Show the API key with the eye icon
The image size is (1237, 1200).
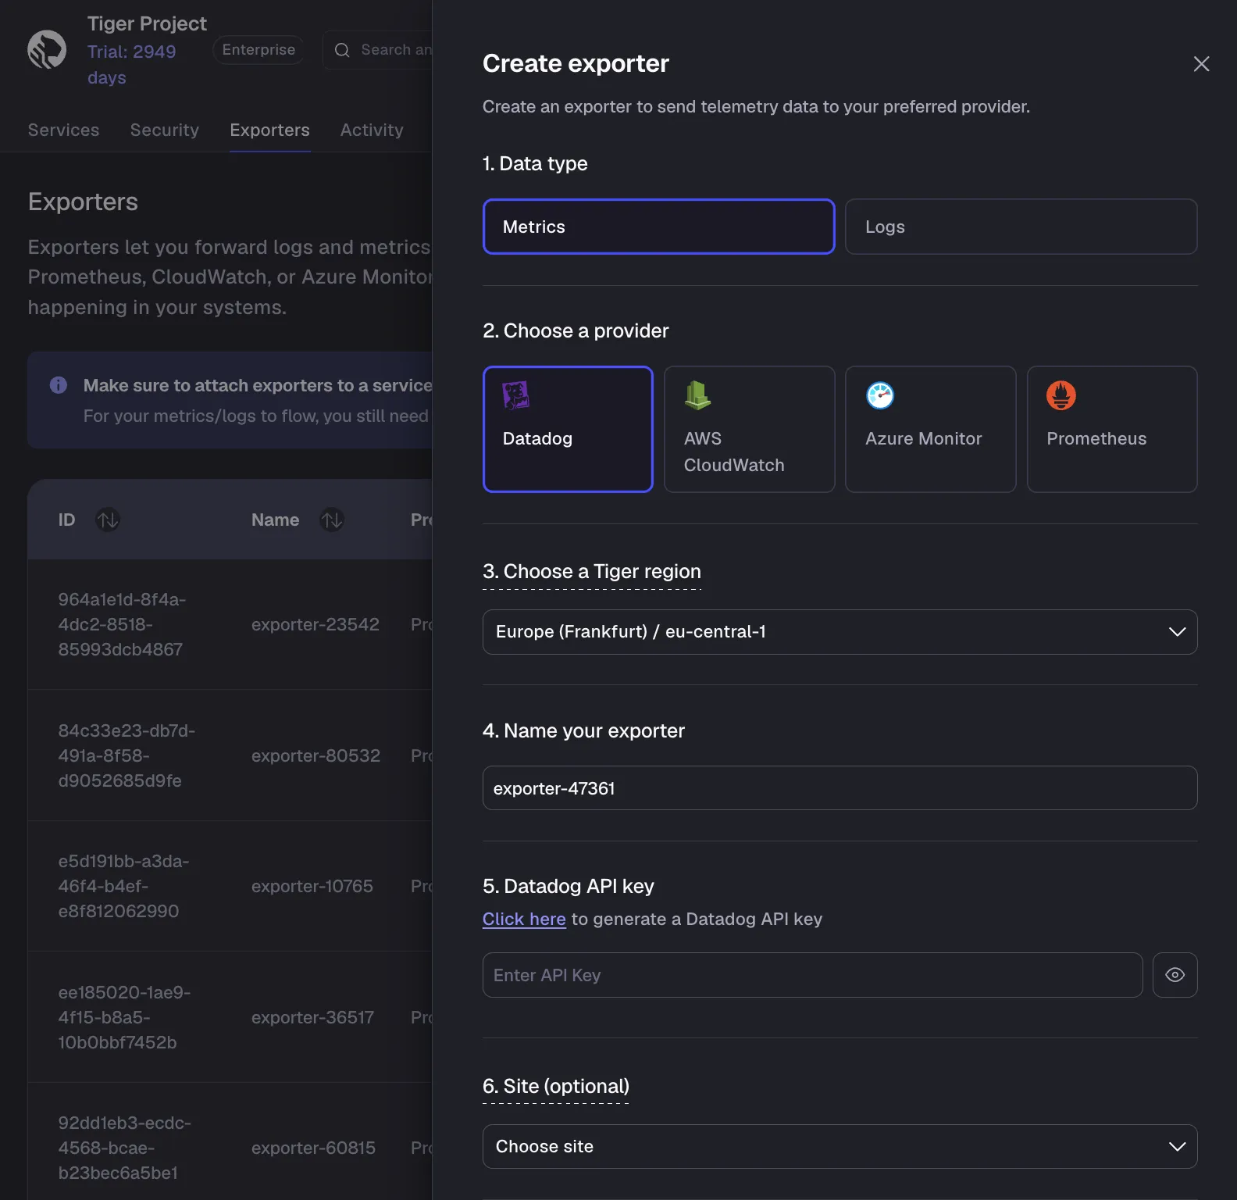pyautogui.click(x=1175, y=975)
